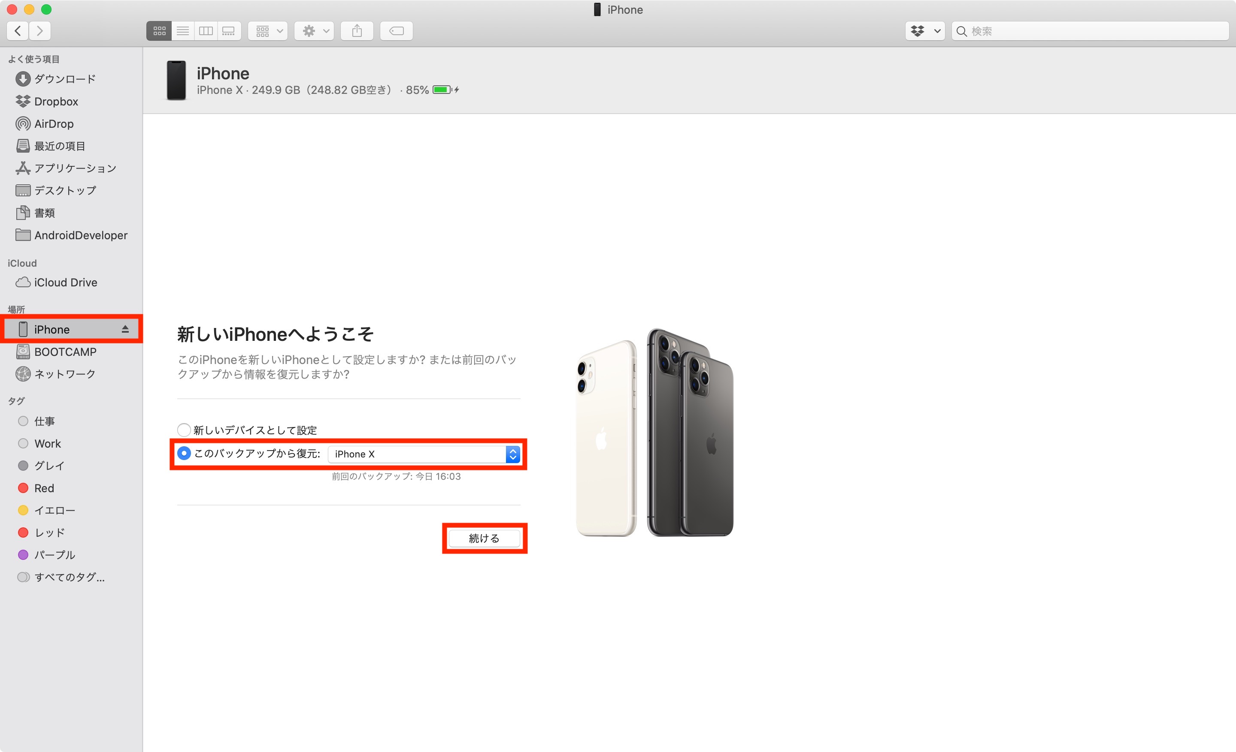Click the Dropbox icon in toolbar
The image size is (1236, 752).
point(919,30)
